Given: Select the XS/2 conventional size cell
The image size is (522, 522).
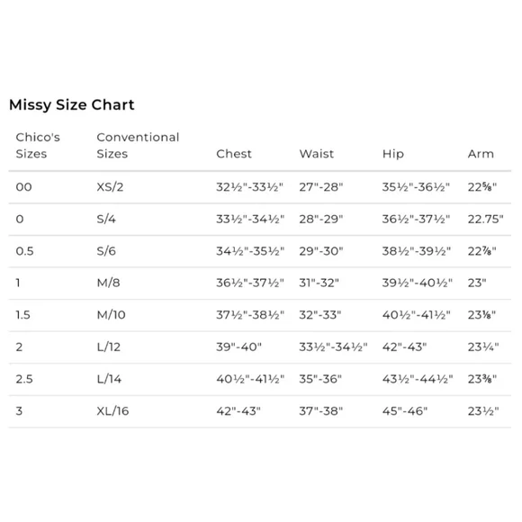Looking at the screenshot, I should tap(110, 187).
